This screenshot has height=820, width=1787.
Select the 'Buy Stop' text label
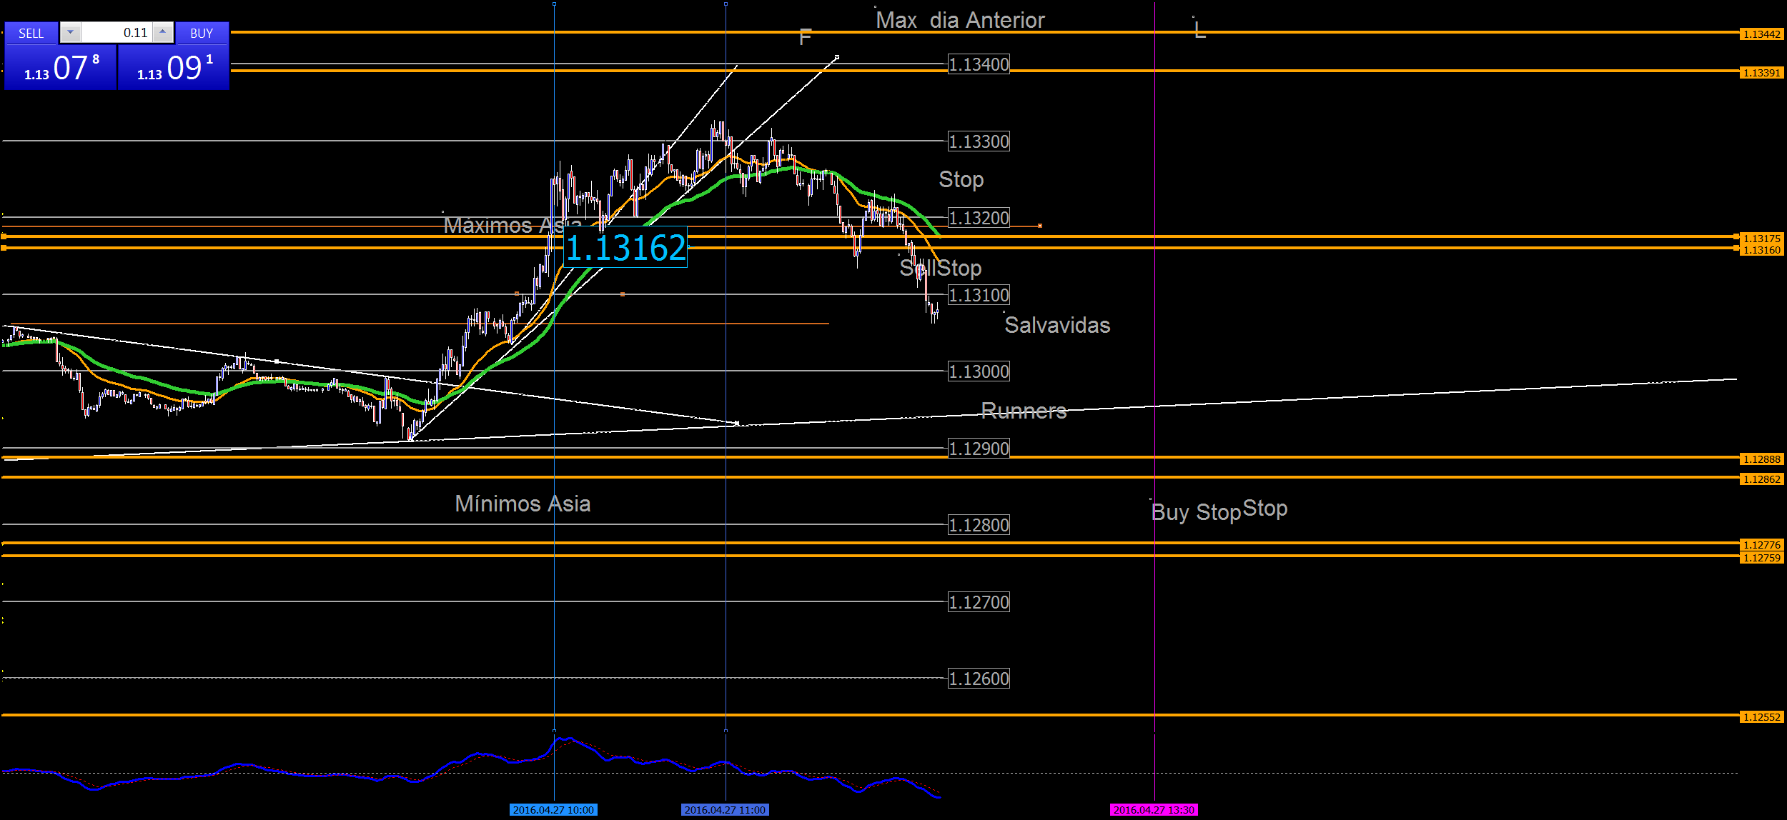[x=1195, y=513]
